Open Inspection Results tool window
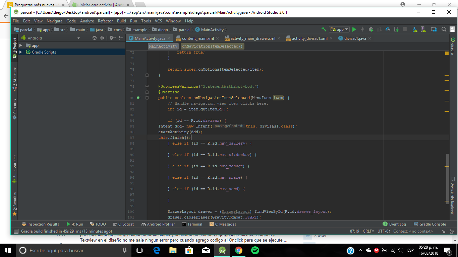 click(40, 224)
